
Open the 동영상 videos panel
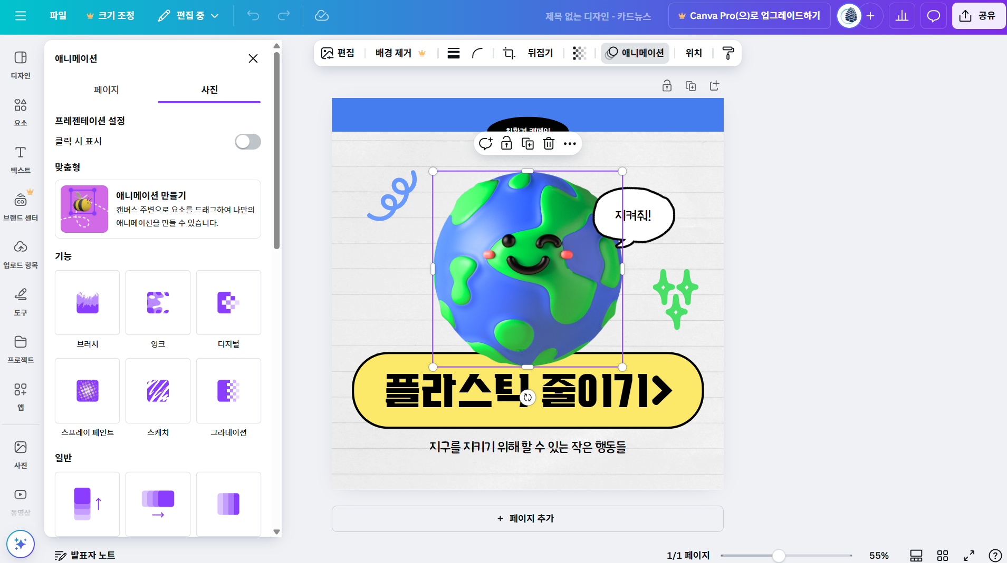click(x=21, y=502)
